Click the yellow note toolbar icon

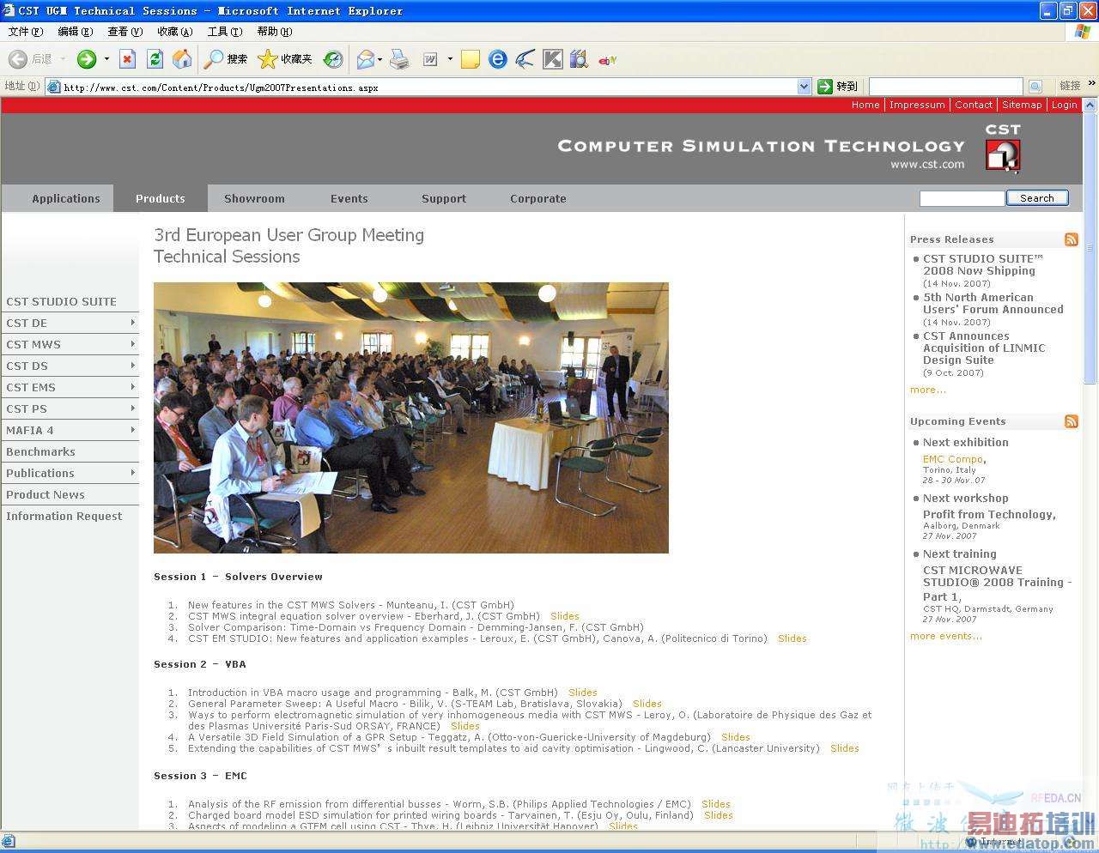click(x=471, y=59)
